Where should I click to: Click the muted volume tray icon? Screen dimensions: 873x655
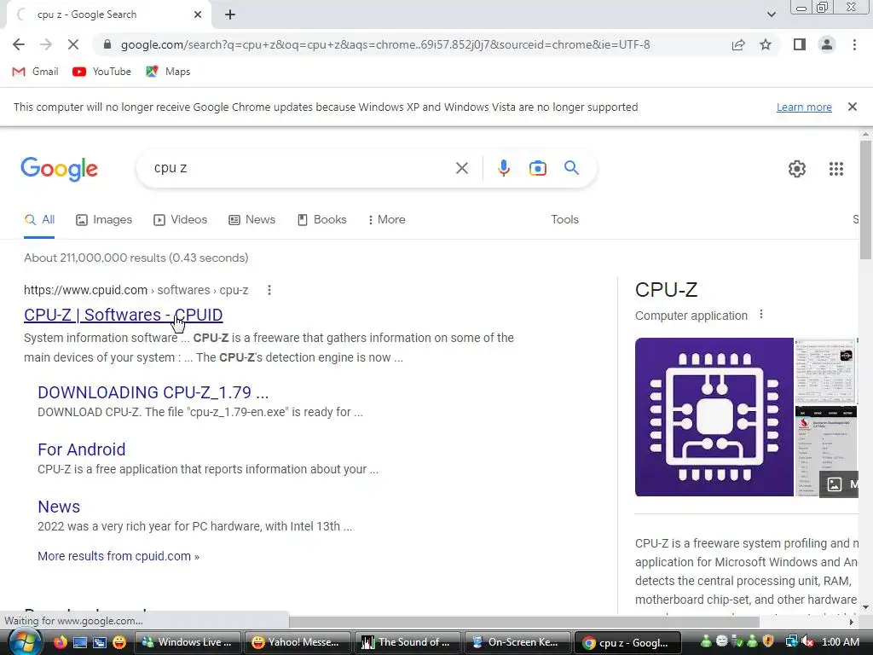click(808, 642)
